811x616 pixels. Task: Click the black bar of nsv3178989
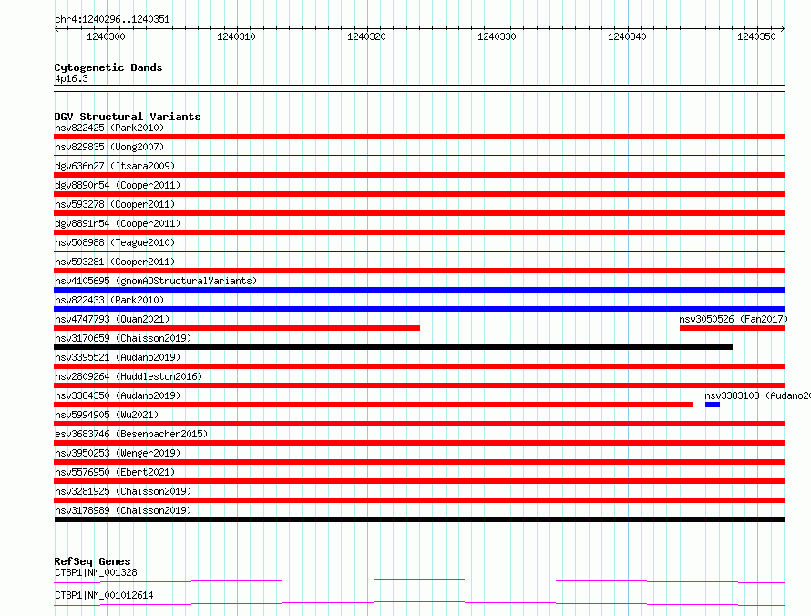419,519
